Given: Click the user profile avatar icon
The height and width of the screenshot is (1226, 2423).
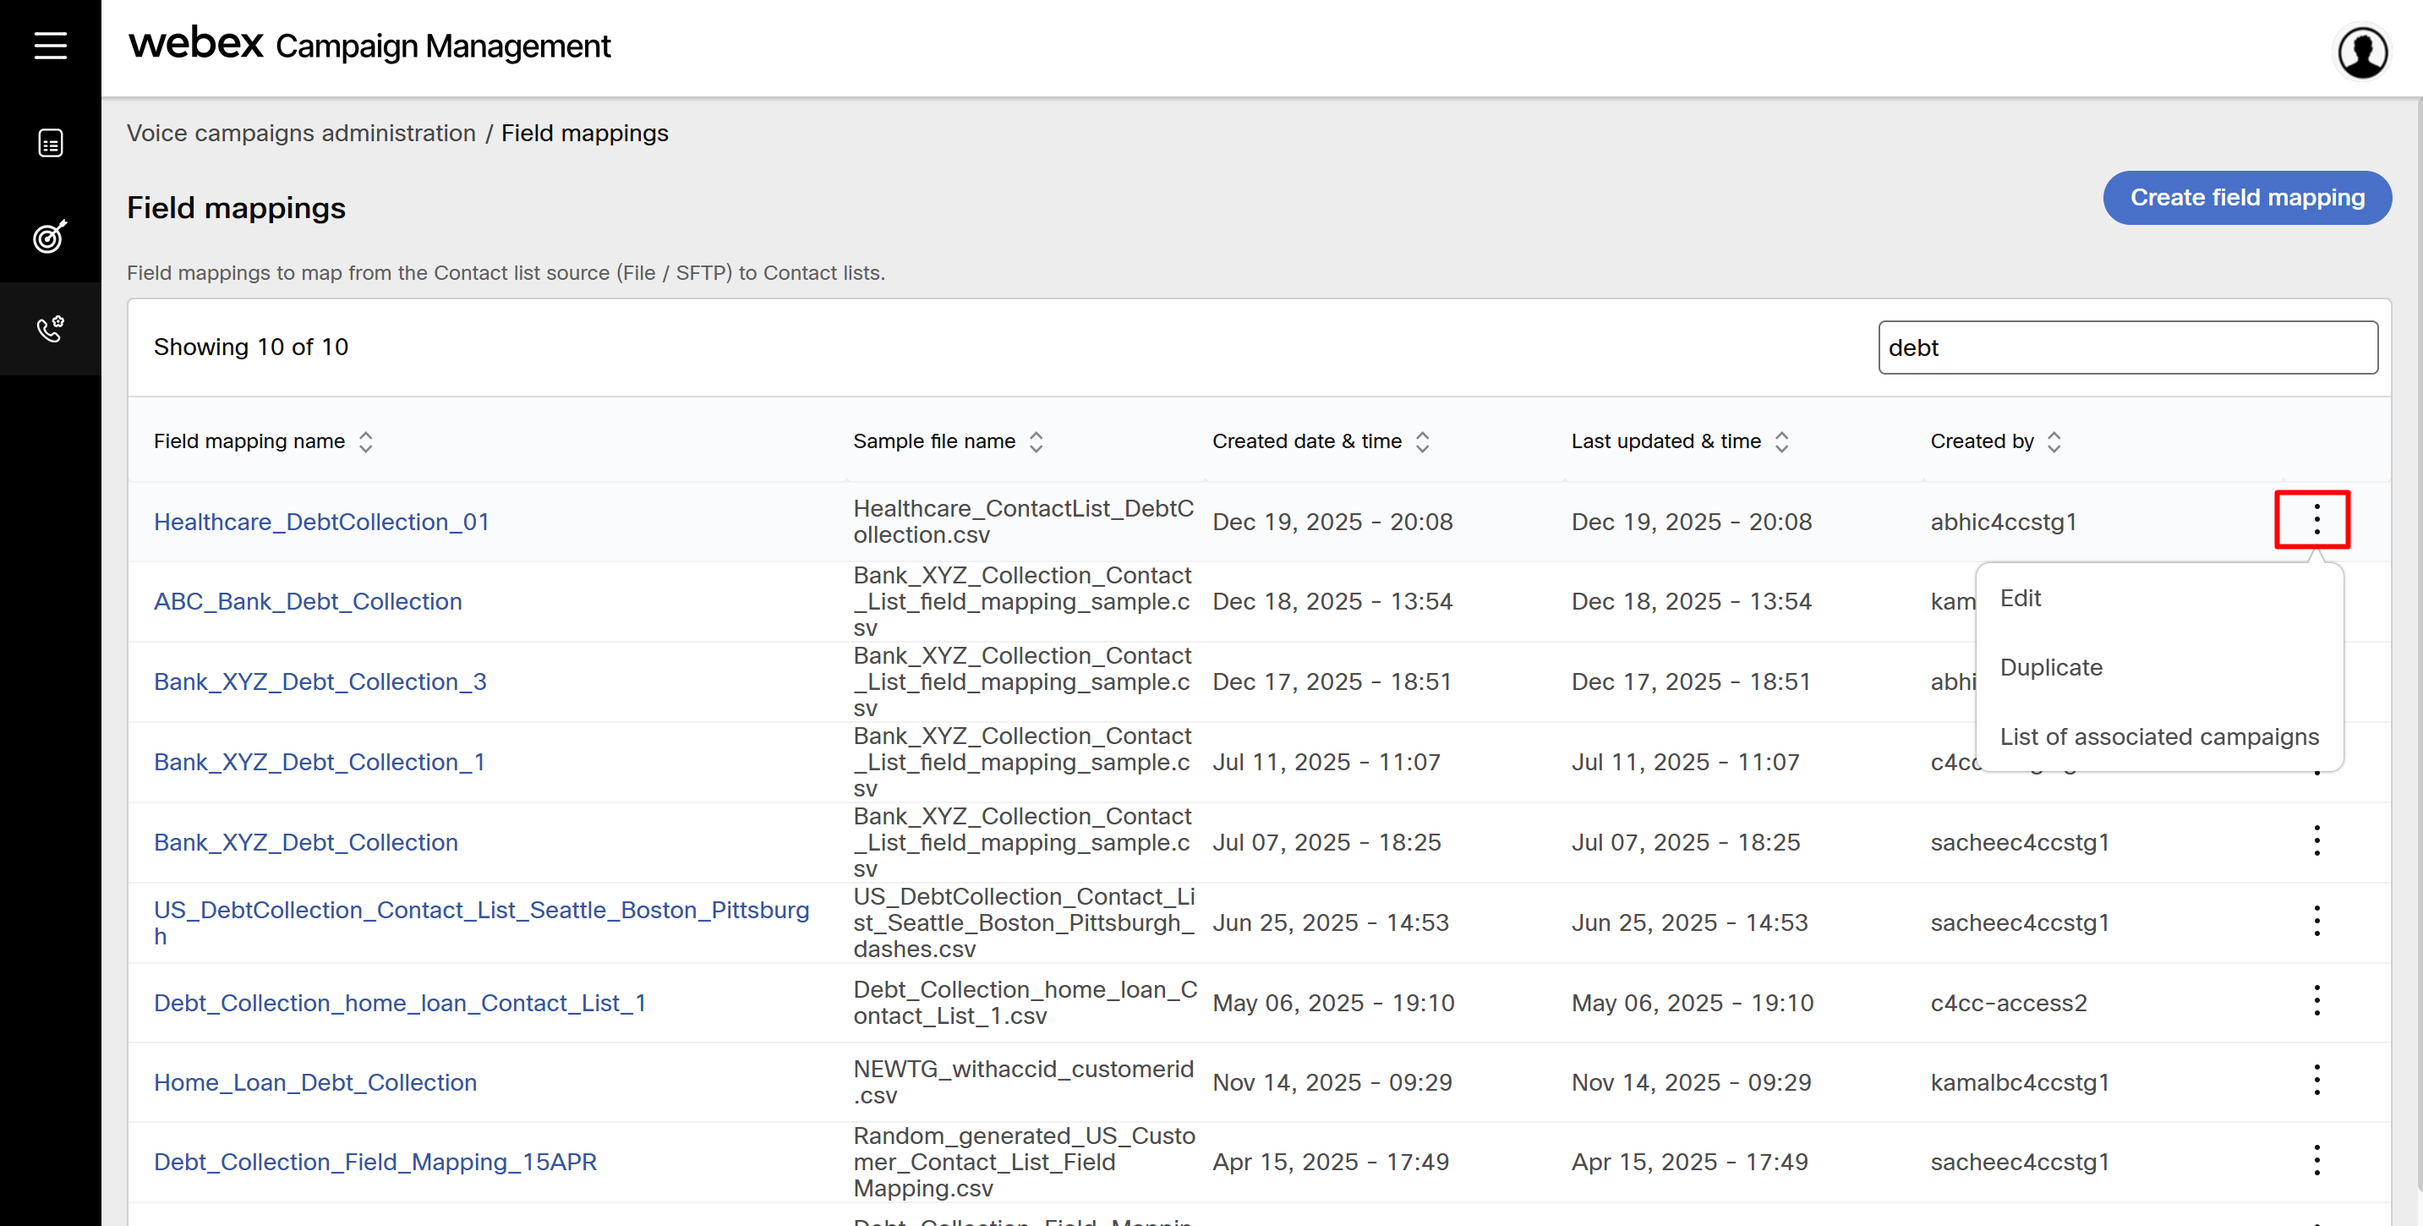Looking at the screenshot, I should [x=2361, y=52].
